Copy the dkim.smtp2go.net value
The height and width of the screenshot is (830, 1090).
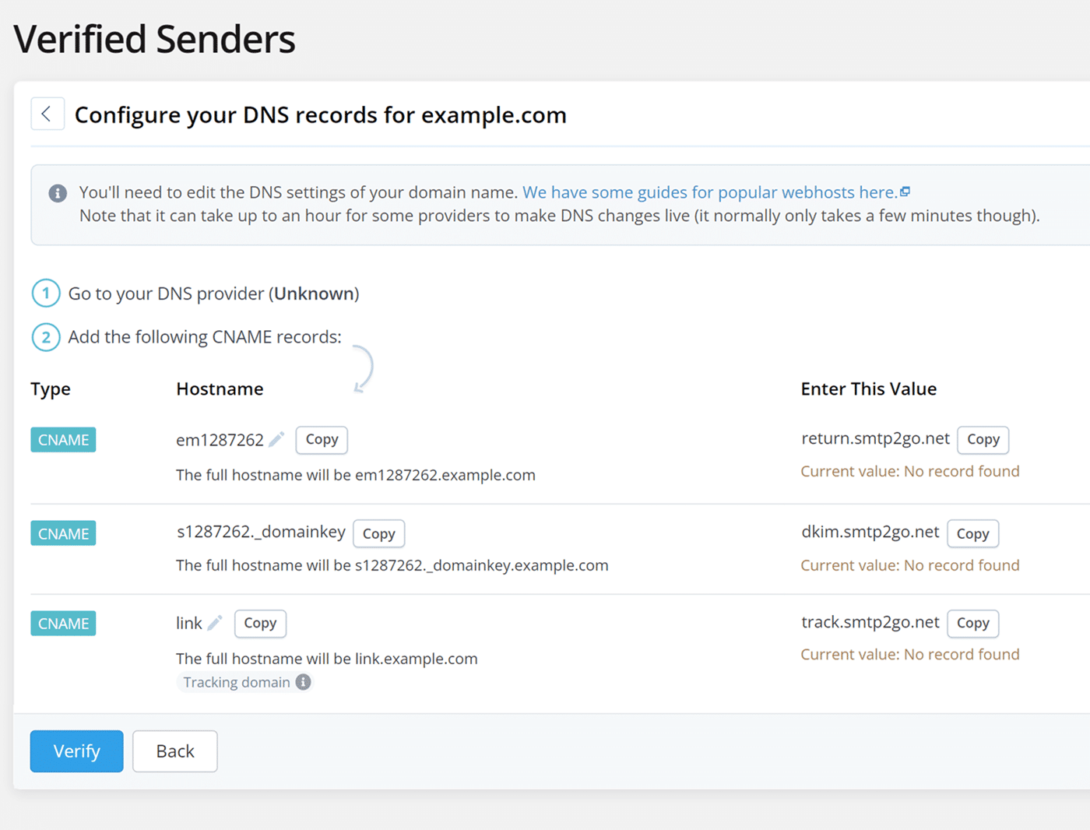(972, 533)
